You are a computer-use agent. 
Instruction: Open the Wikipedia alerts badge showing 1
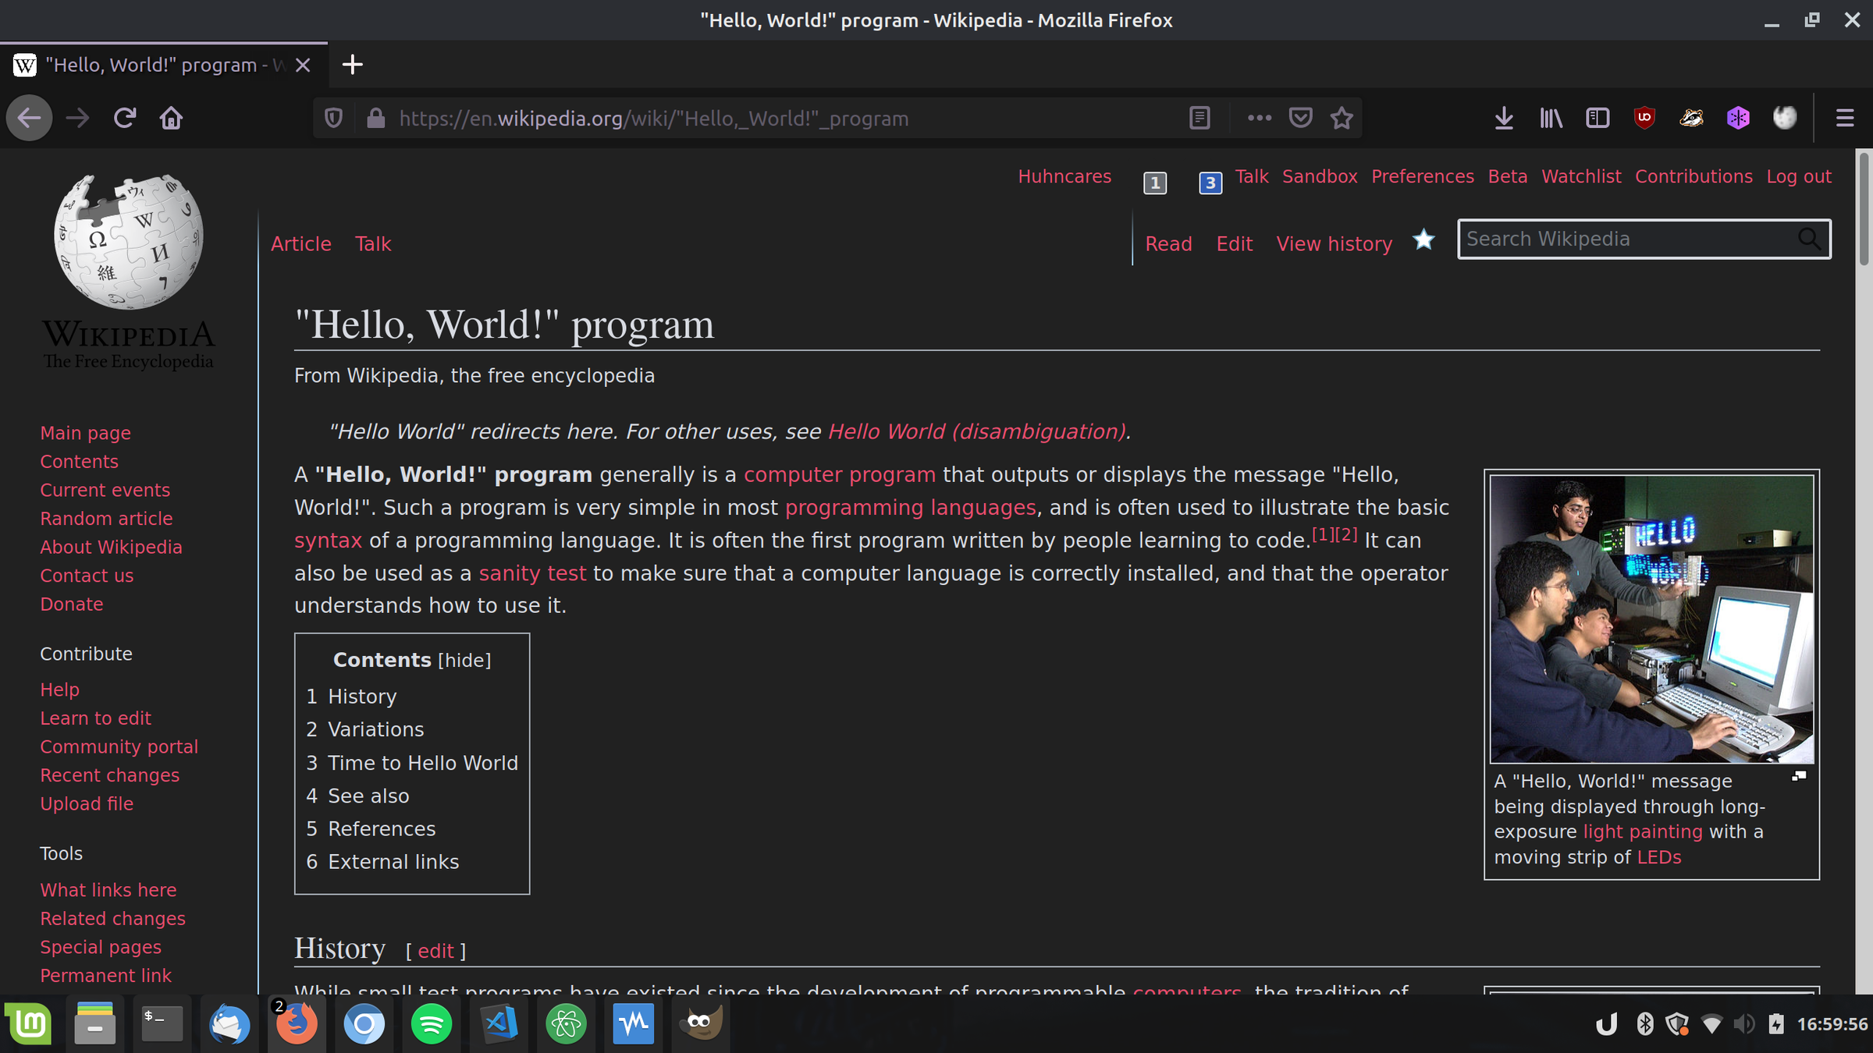click(1155, 183)
